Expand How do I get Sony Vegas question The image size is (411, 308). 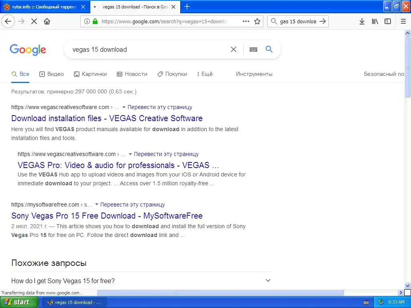click(141, 281)
